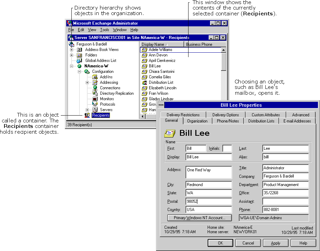Click the Alias field containing billl
The width and height of the screenshot is (320, 251).
(x=286, y=157)
